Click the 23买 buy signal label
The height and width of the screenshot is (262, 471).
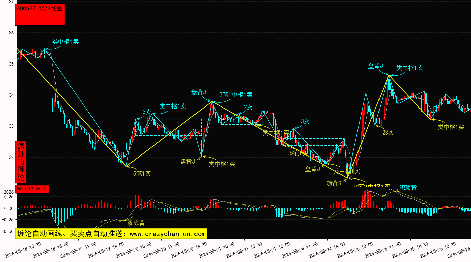pos(388,133)
